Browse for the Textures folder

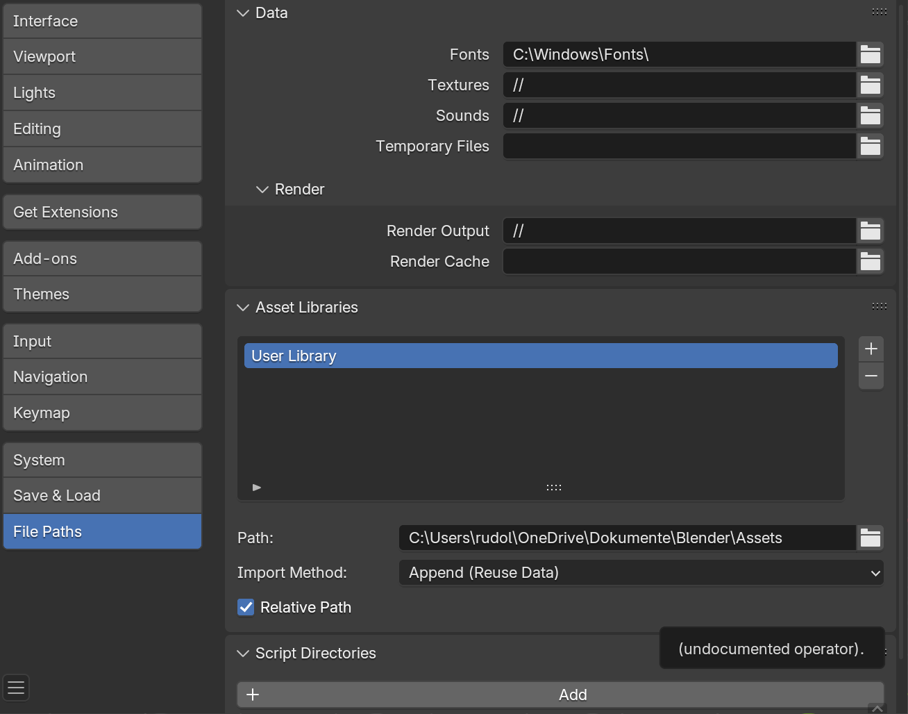[871, 85]
